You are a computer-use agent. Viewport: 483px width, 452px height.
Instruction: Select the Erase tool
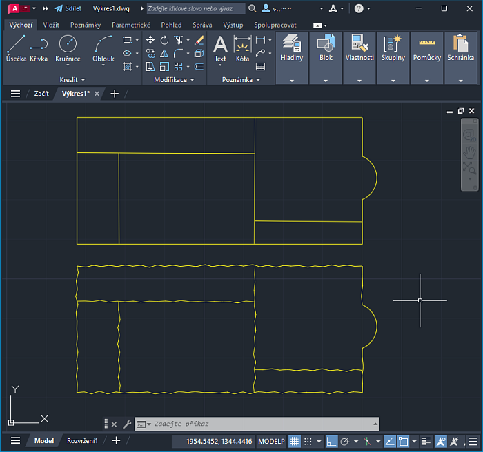(199, 40)
